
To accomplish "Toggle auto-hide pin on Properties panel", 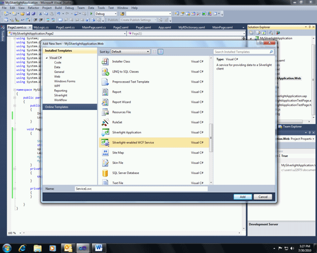I will (309, 132).
